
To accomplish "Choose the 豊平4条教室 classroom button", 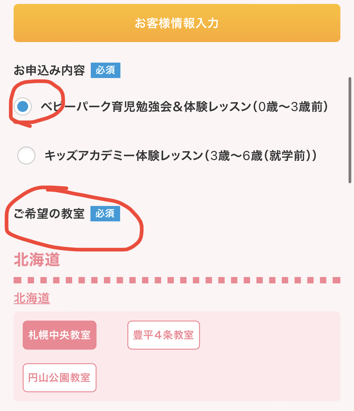I will click(164, 335).
